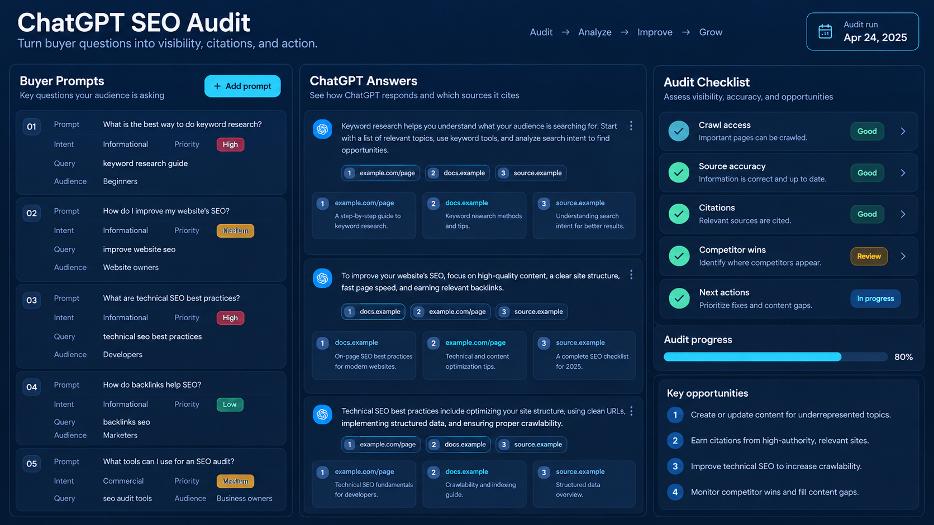The image size is (934, 525).
Task: Click the Medium priority tag on prompt 02
Action: 235,230
